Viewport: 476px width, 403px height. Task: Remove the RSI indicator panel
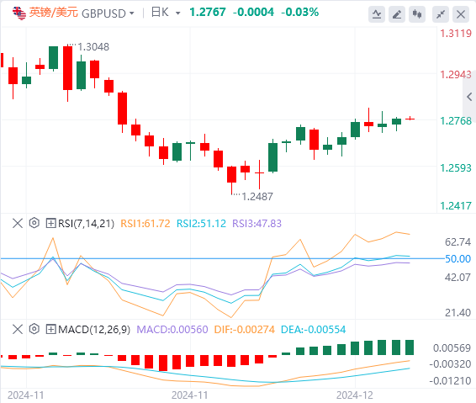click(x=18, y=223)
